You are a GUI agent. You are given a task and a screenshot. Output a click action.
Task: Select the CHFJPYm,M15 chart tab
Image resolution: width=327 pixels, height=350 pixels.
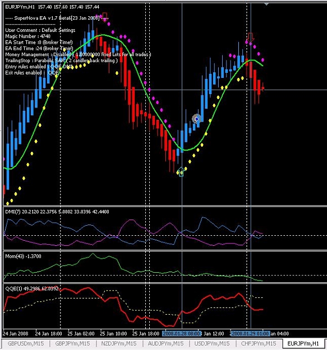click(x=259, y=343)
